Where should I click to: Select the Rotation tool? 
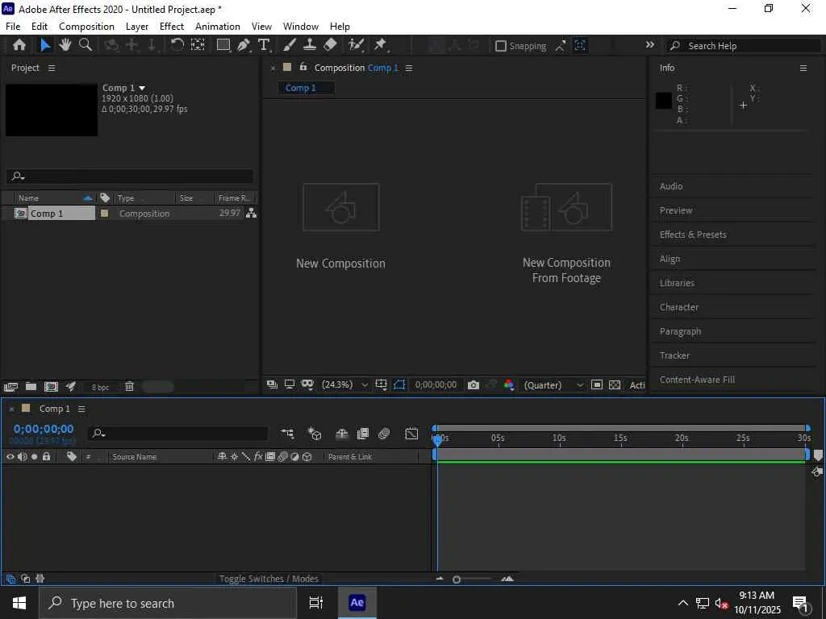177,45
